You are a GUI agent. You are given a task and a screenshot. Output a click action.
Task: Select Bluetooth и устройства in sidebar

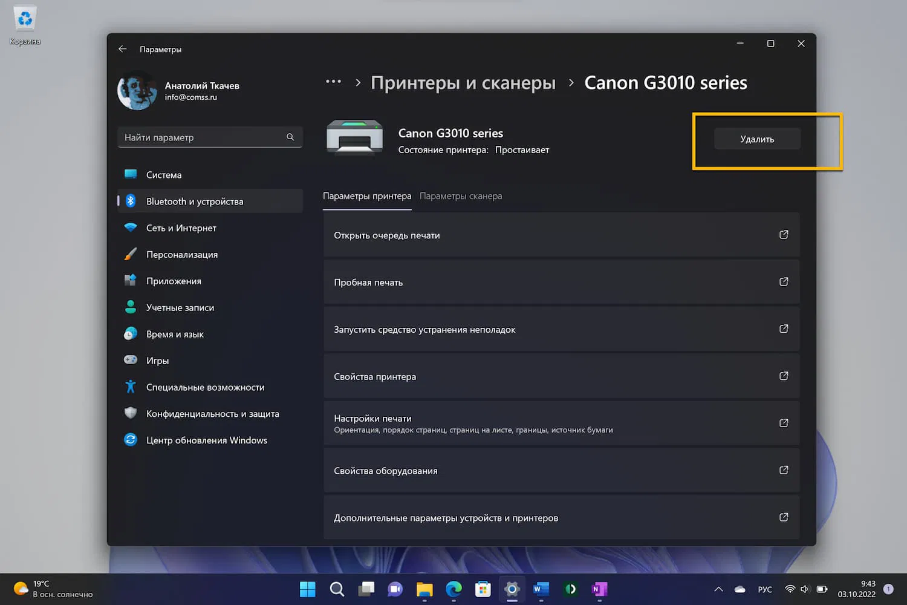tap(210, 201)
